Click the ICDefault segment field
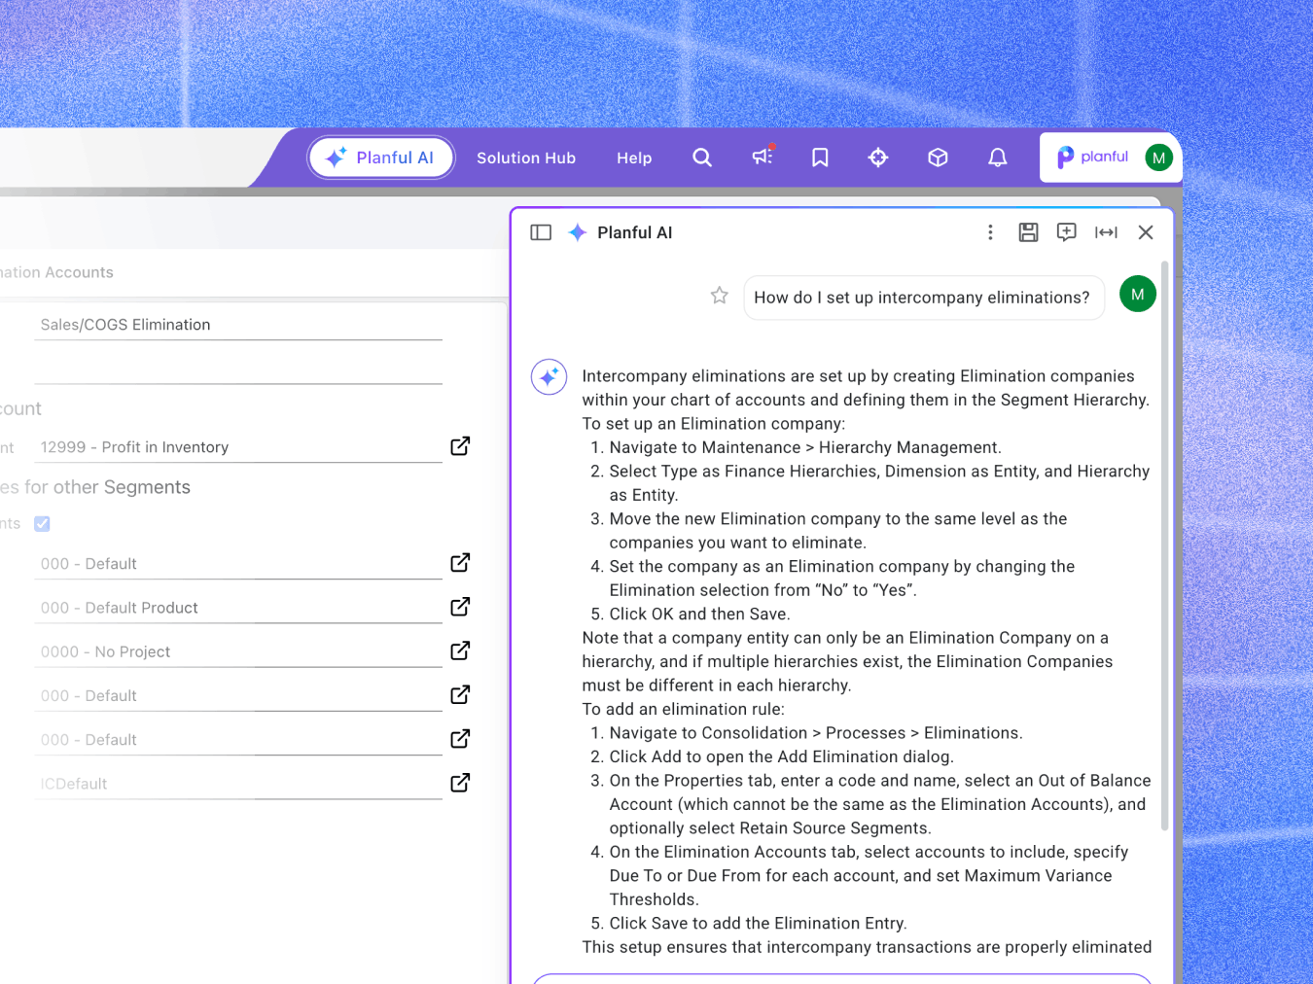The width and height of the screenshot is (1313, 984). [x=238, y=784]
